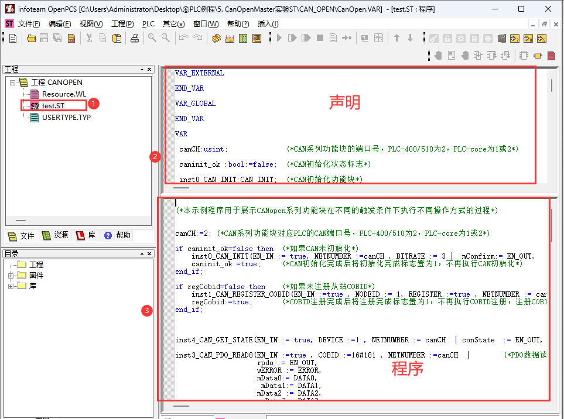Click the yellow connector icon in lower toolbar
The image size is (564, 419).
[x=536, y=56]
